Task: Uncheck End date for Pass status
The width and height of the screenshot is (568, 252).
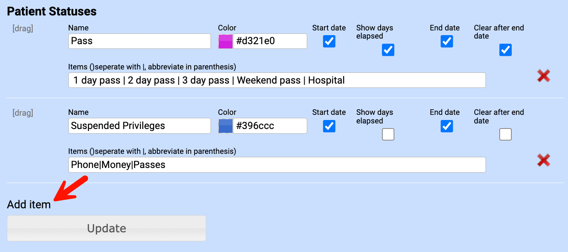Action: pyautogui.click(x=447, y=42)
